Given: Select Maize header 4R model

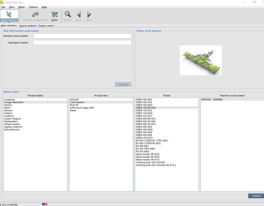Looking at the screenshot, I should (x=167, y=160).
